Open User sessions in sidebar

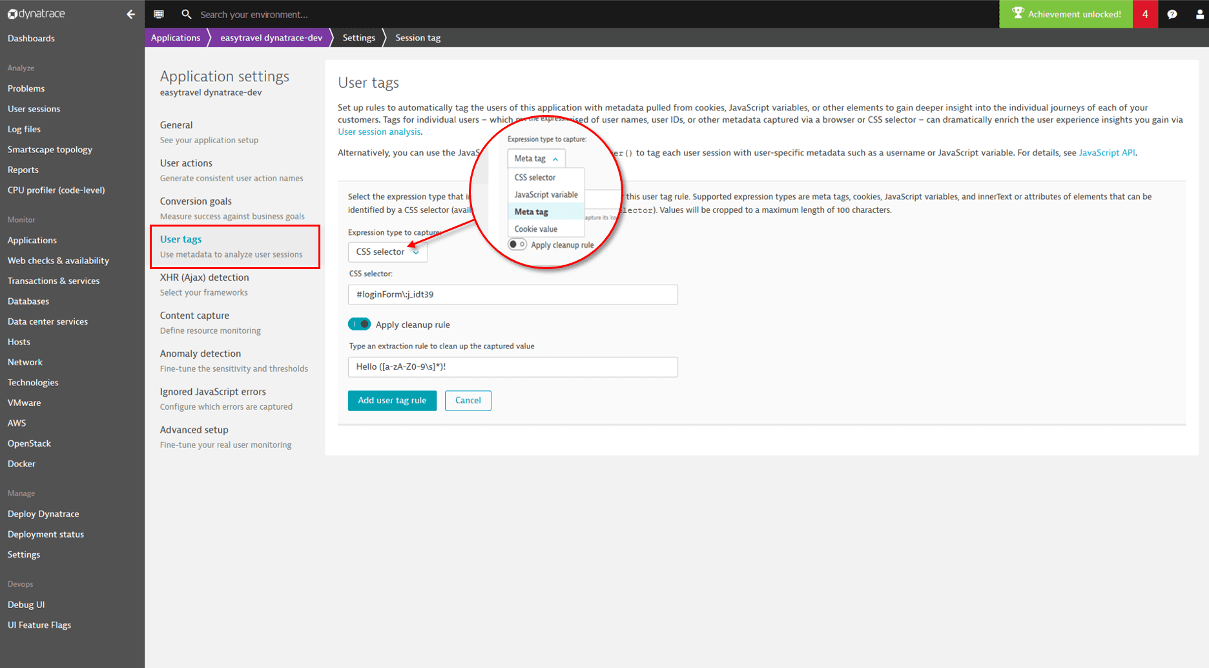34,108
